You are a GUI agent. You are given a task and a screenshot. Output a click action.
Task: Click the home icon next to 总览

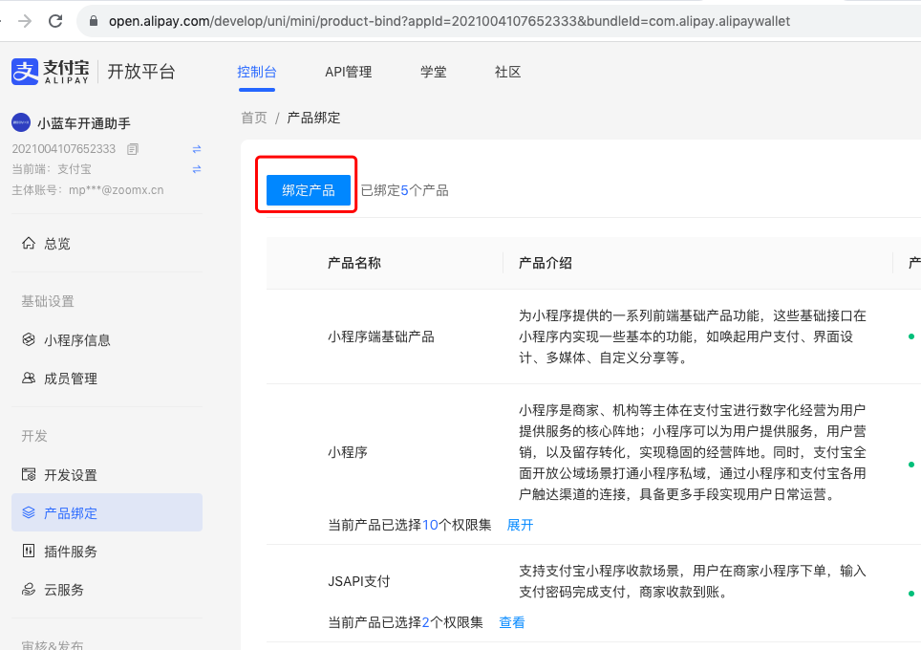pyautogui.click(x=29, y=243)
